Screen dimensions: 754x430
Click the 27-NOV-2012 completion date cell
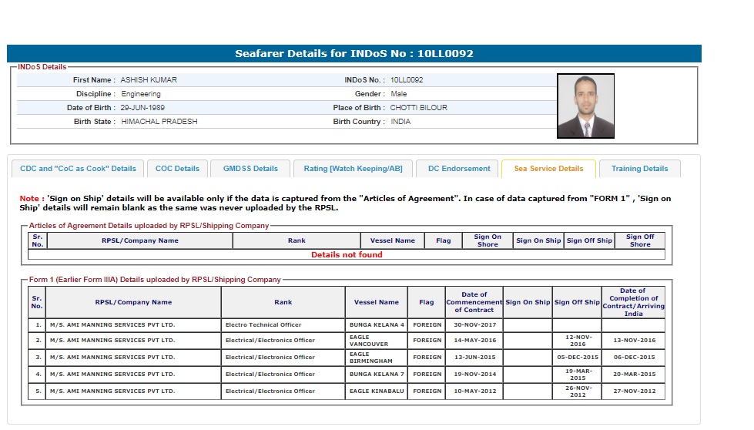click(x=634, y=391)
